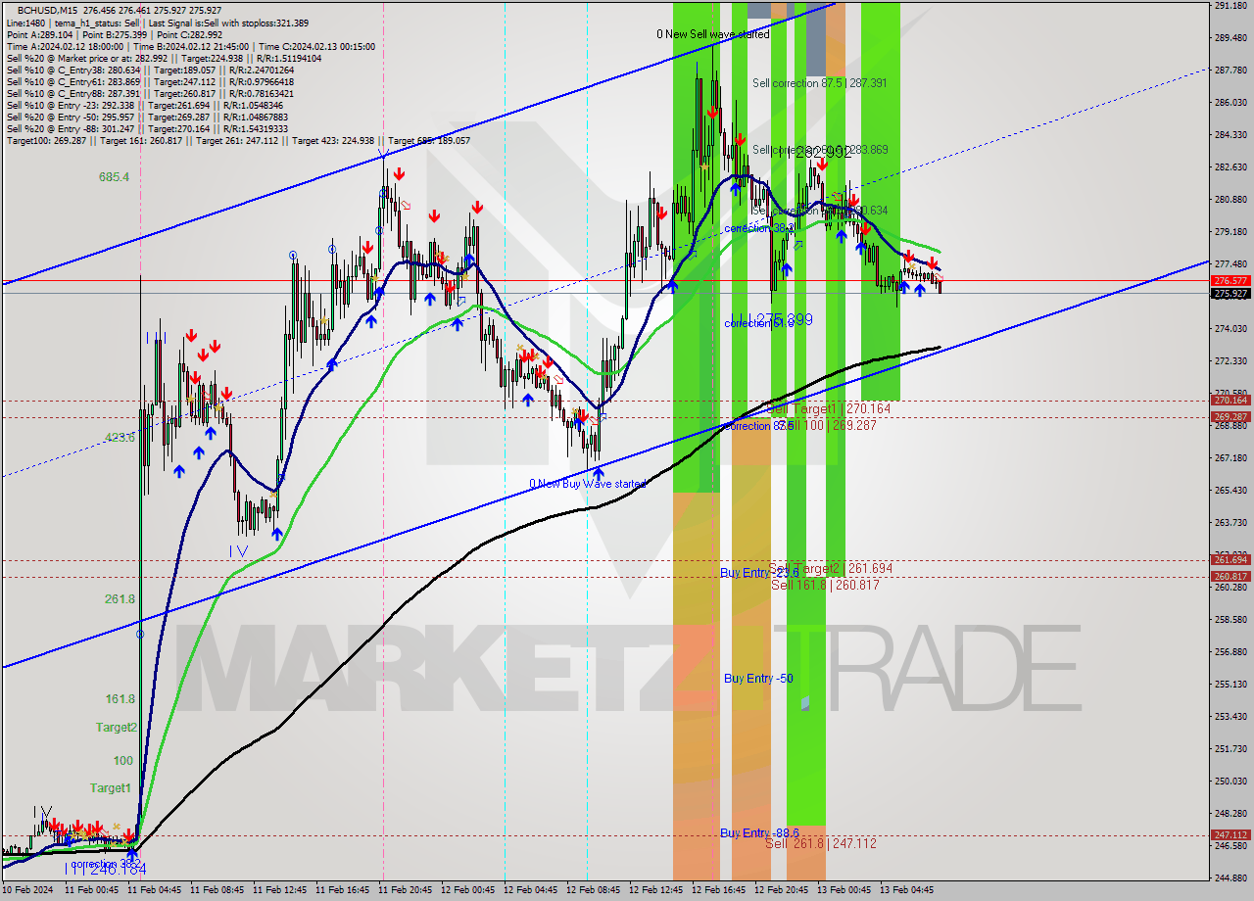The image size is (1254, 901).
Task: Click the BCHUSD,M15 symbol title text
Action: pyautogui.click(x=47, y=9)
